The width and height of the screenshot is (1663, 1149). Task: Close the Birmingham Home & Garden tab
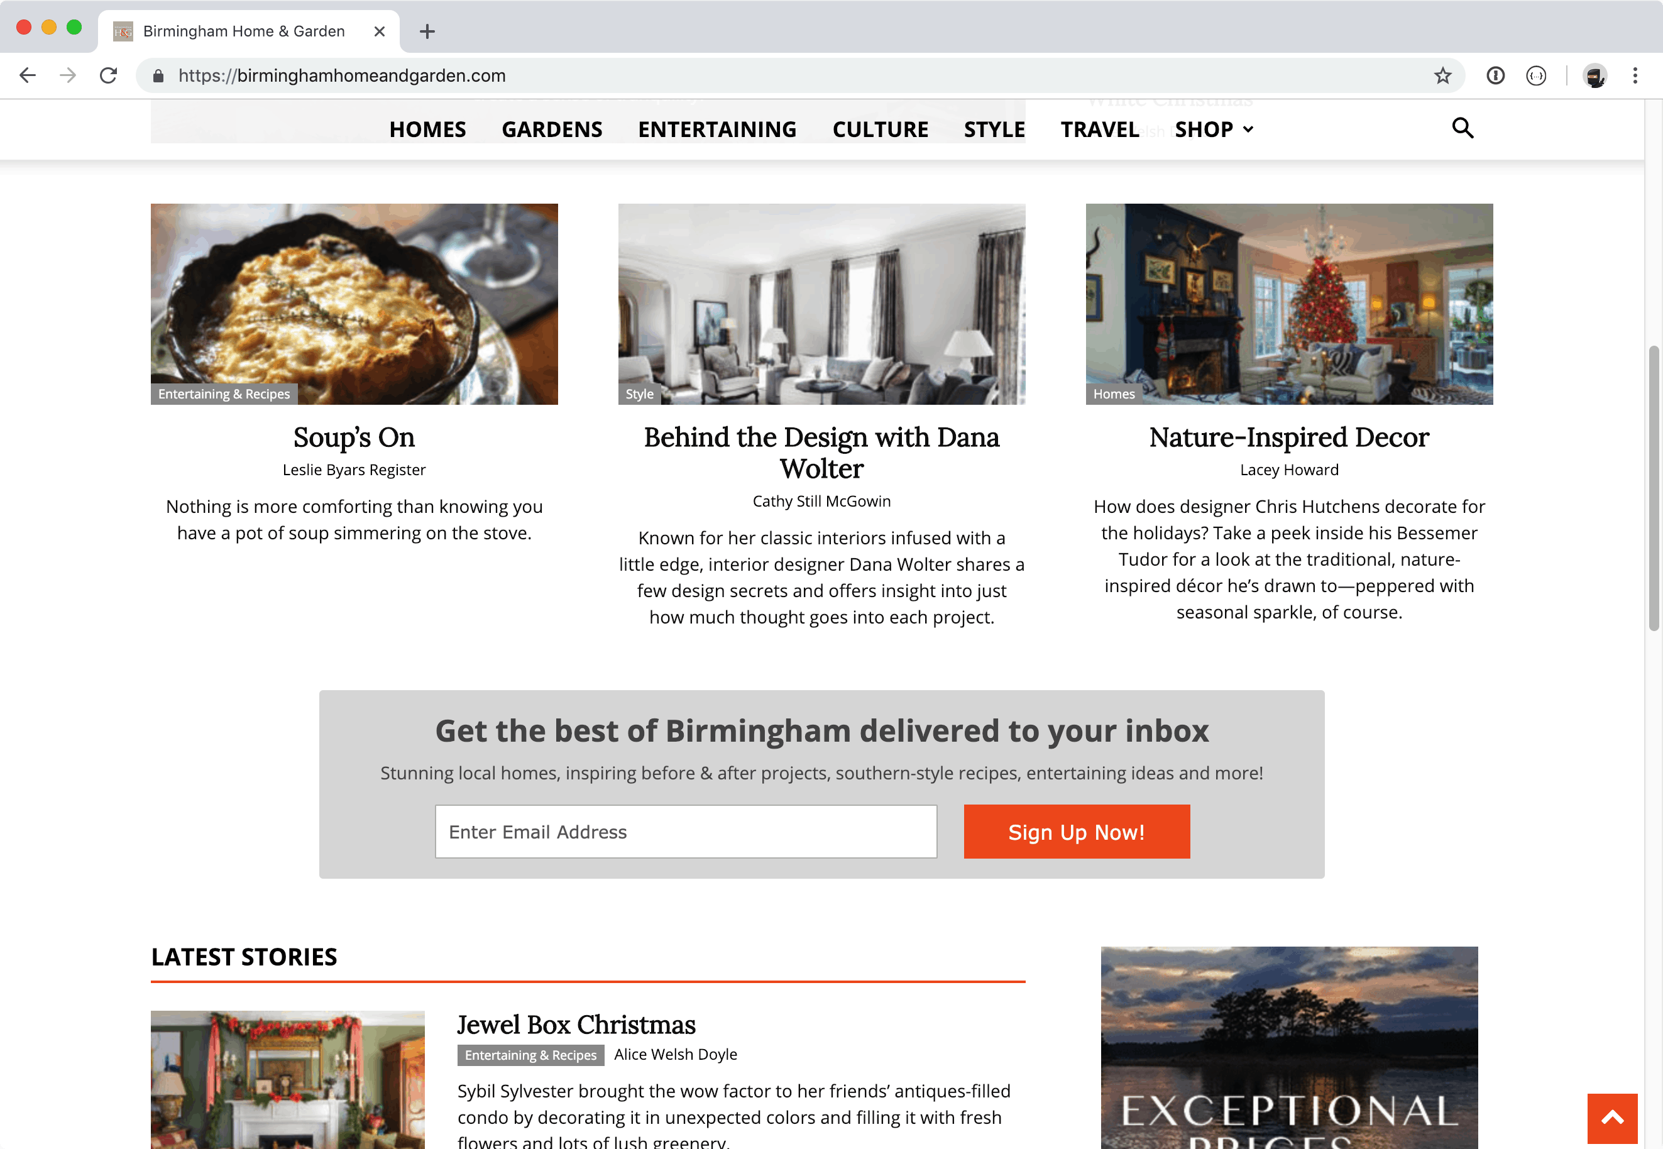click(x=380, y=31)
